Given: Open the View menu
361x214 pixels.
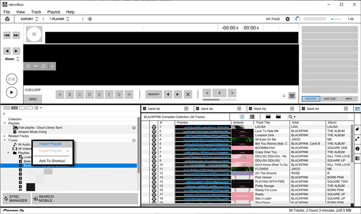Looking at the screenshot, I should coord(21,12).
